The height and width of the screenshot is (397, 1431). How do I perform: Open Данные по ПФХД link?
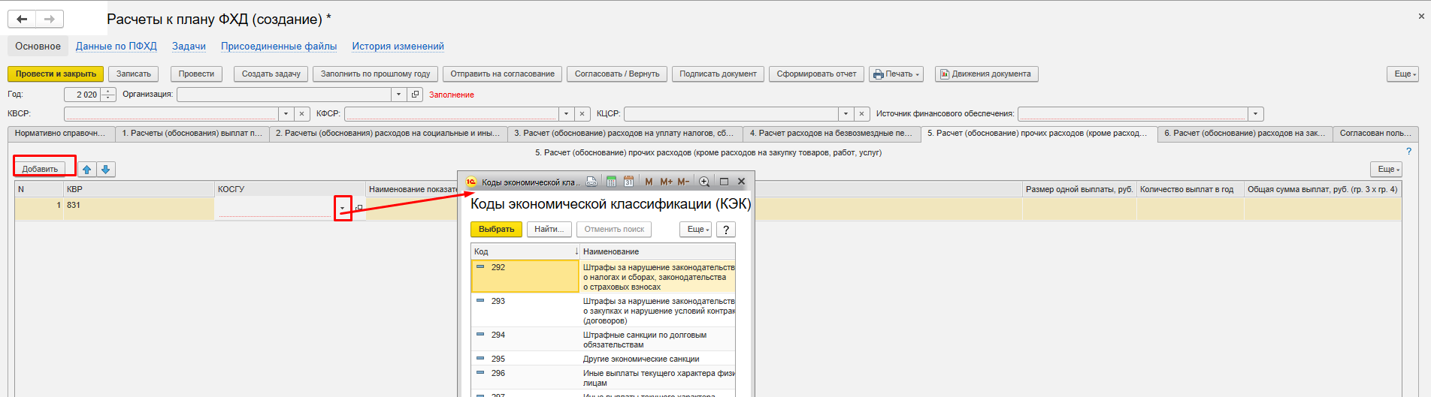click(116, 47)
